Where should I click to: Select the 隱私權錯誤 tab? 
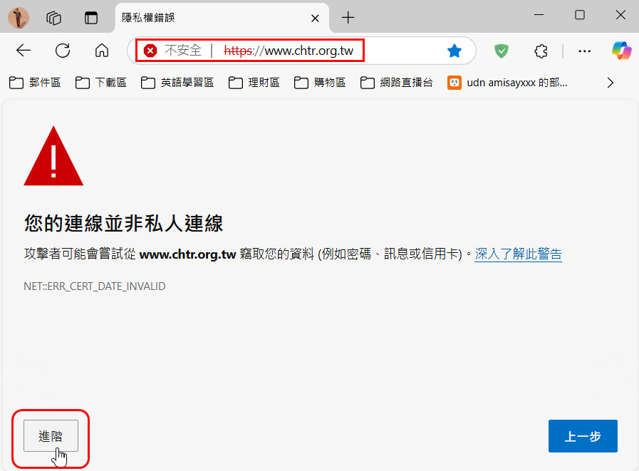point(207,17)
